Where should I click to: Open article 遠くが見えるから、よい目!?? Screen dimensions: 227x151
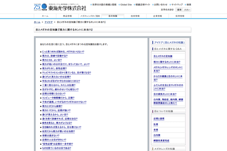click(x=55, y=115)
